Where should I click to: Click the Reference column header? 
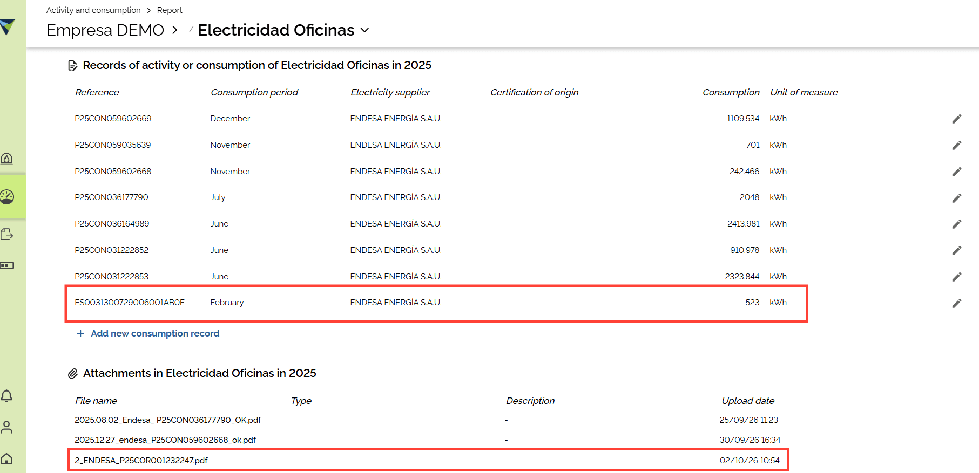pyautogui.click(x=97, y=92)
